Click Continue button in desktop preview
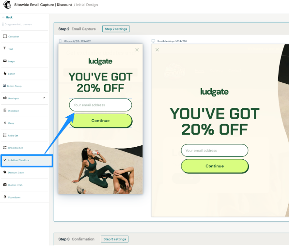Image resolution: width=289 pixels, height=246 pixels. click(x=214, y=166)
